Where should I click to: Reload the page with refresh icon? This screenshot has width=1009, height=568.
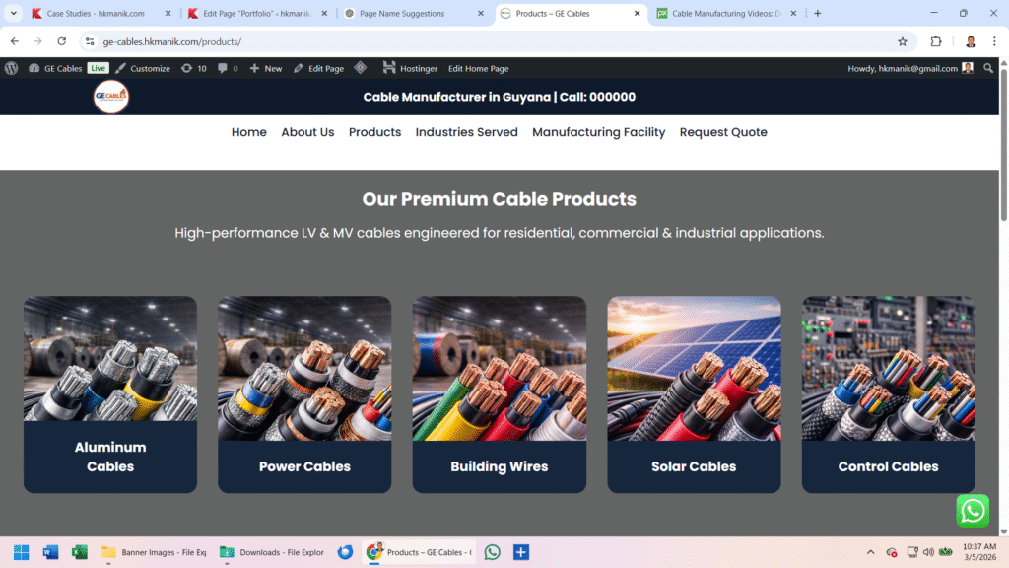click(62, 41)
